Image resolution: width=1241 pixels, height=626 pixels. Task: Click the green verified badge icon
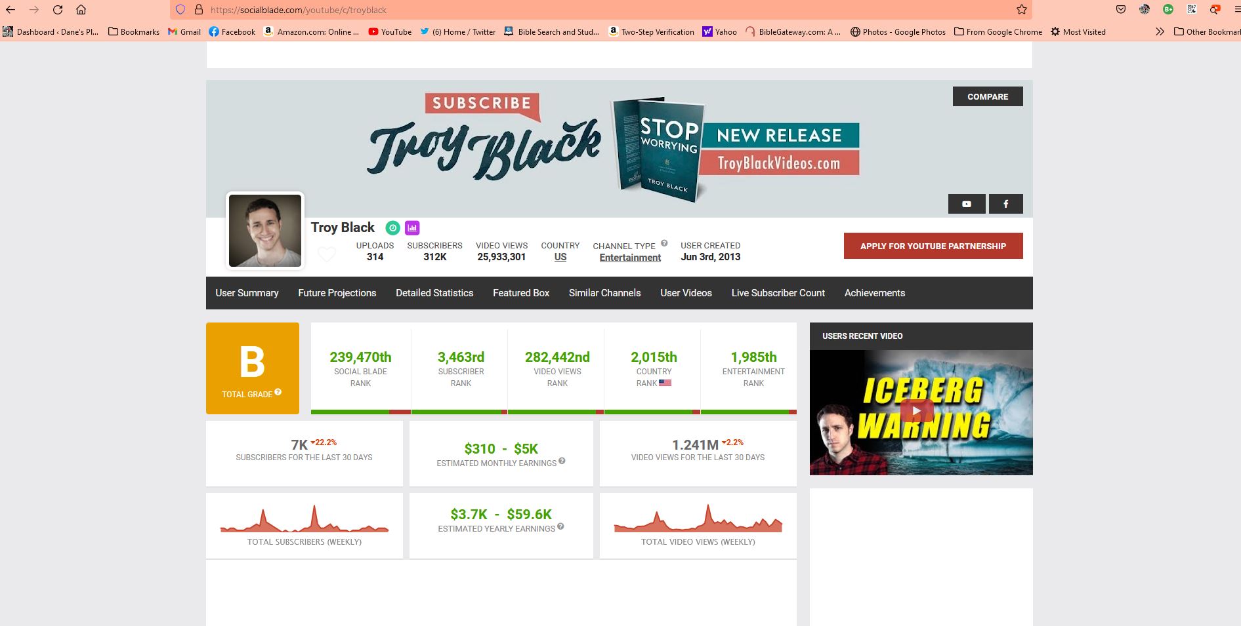[392, 228]
